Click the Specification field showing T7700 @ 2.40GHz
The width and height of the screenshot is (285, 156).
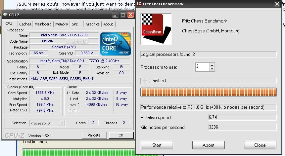(x=80, y=61)
